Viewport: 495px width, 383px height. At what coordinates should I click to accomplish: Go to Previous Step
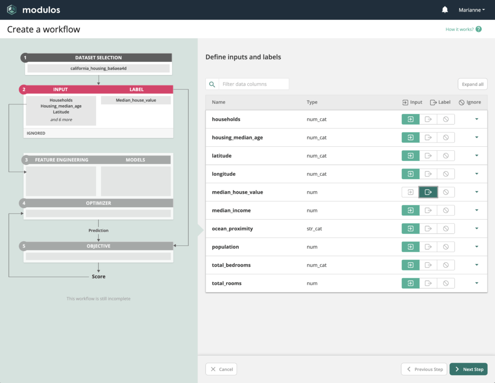[x=424, y=369]
